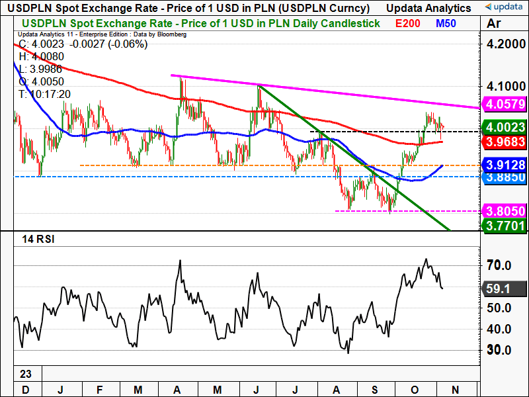The height and width of the screenshot is (397, 529).
Task: Click the 30.0 RSI axis label
Action: pyautogui.click(x=499, y=350)
